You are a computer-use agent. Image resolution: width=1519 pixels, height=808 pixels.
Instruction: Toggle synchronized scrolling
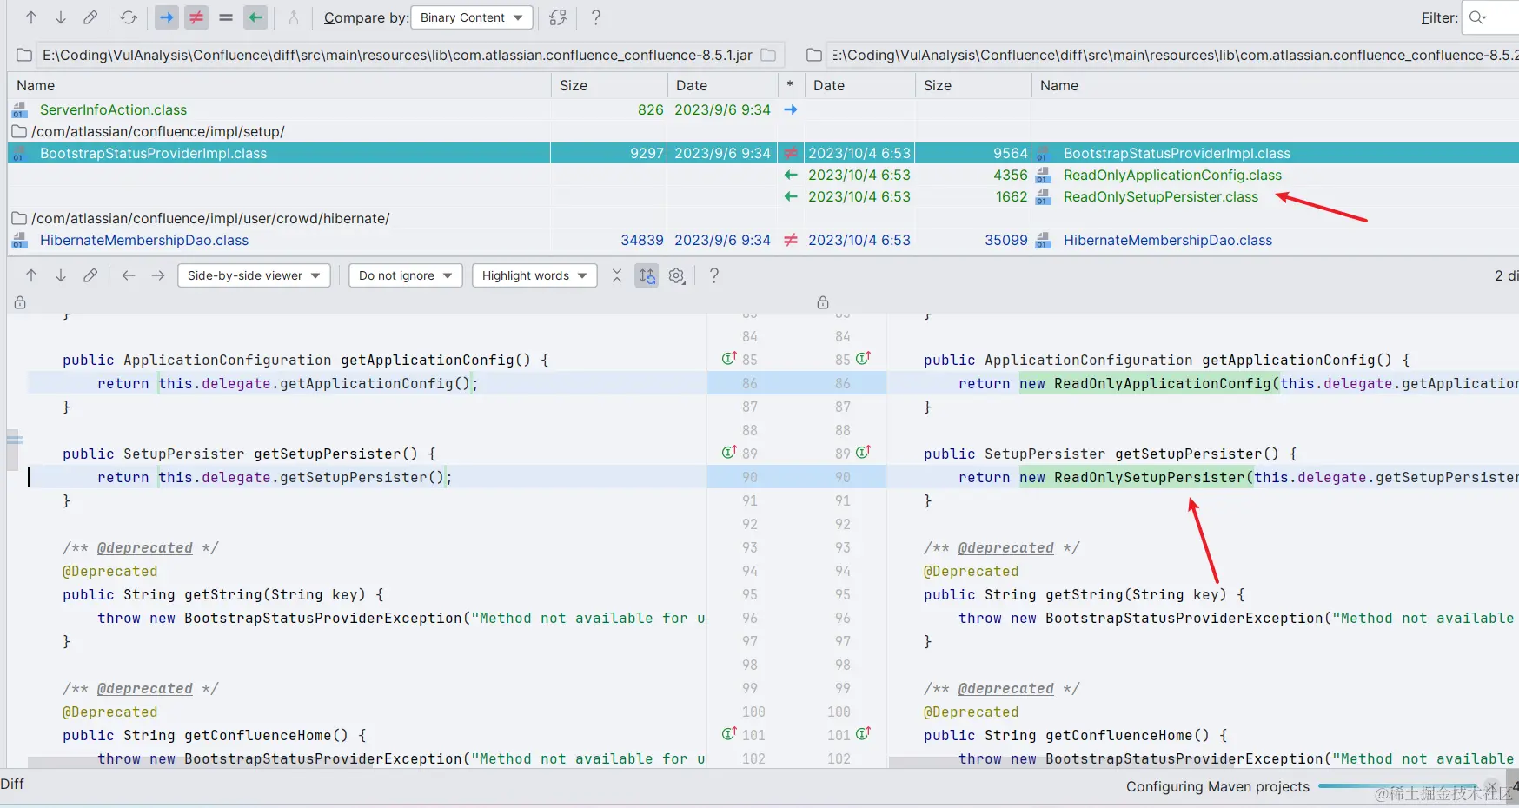tap(647, 275)
